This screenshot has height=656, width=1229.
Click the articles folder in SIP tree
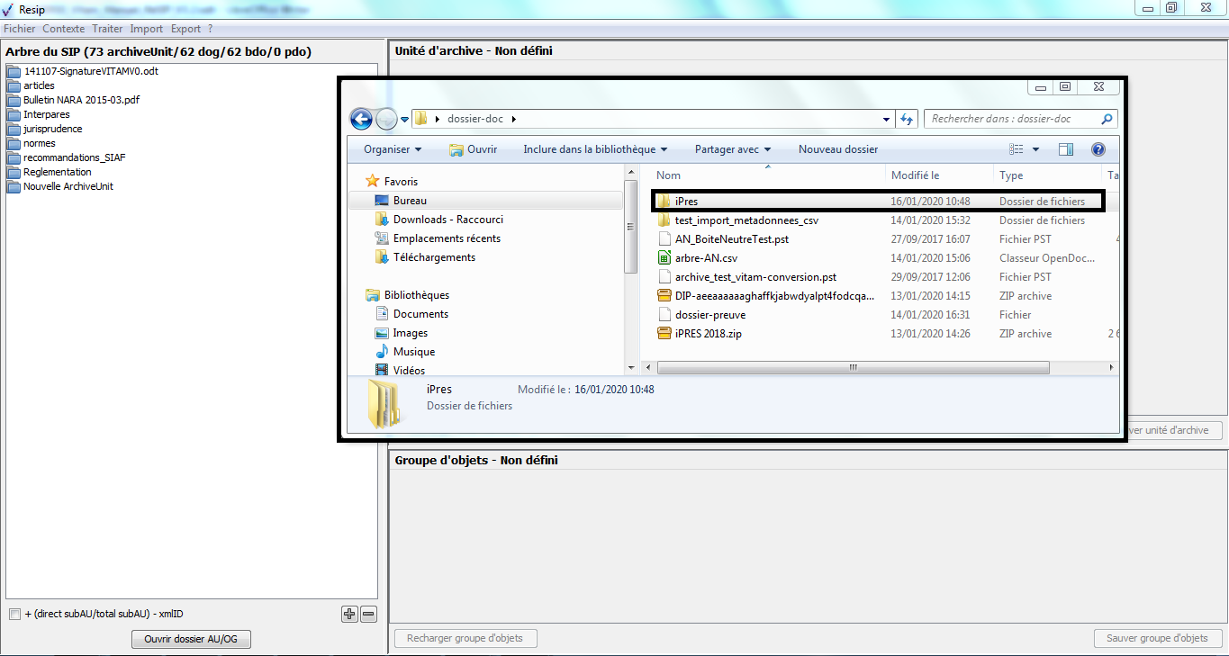pos(39,85)
